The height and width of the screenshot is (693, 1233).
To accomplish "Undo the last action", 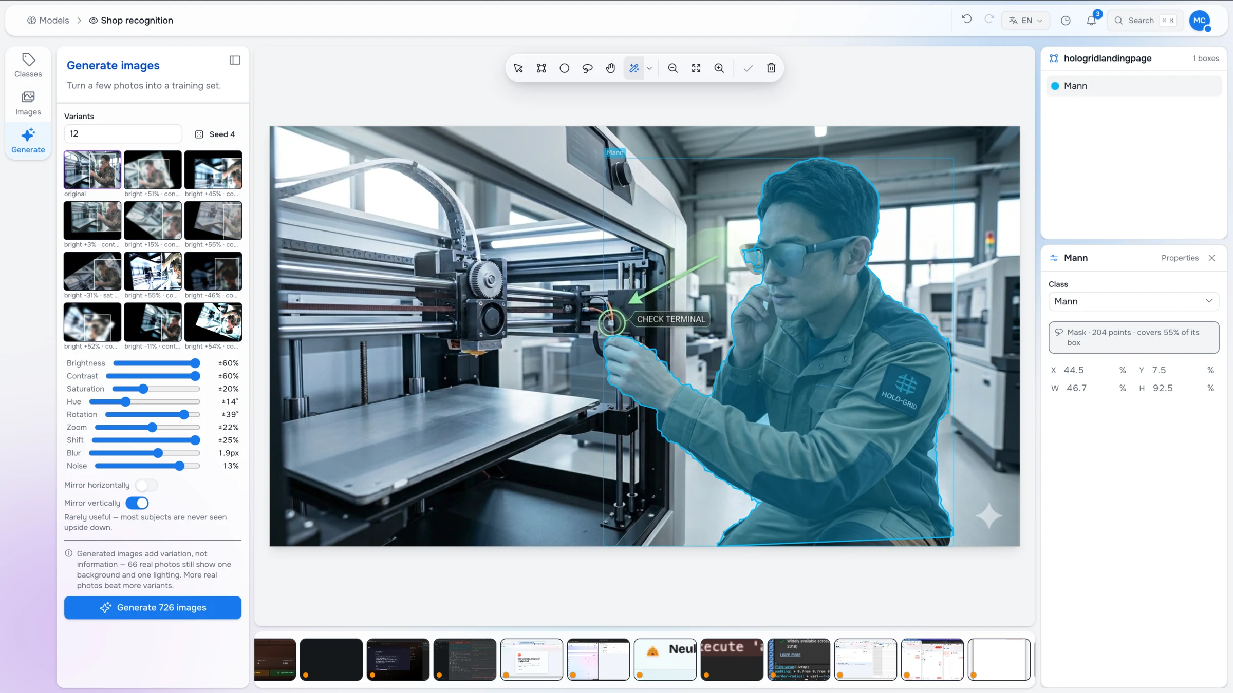I will (966, 20).
